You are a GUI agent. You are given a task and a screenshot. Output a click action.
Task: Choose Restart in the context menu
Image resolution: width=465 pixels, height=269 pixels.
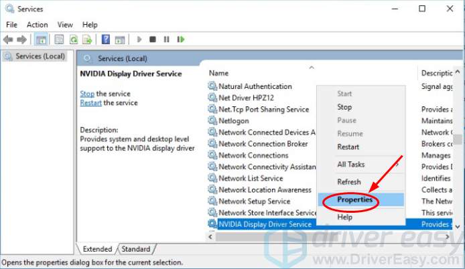pos(361,147)
